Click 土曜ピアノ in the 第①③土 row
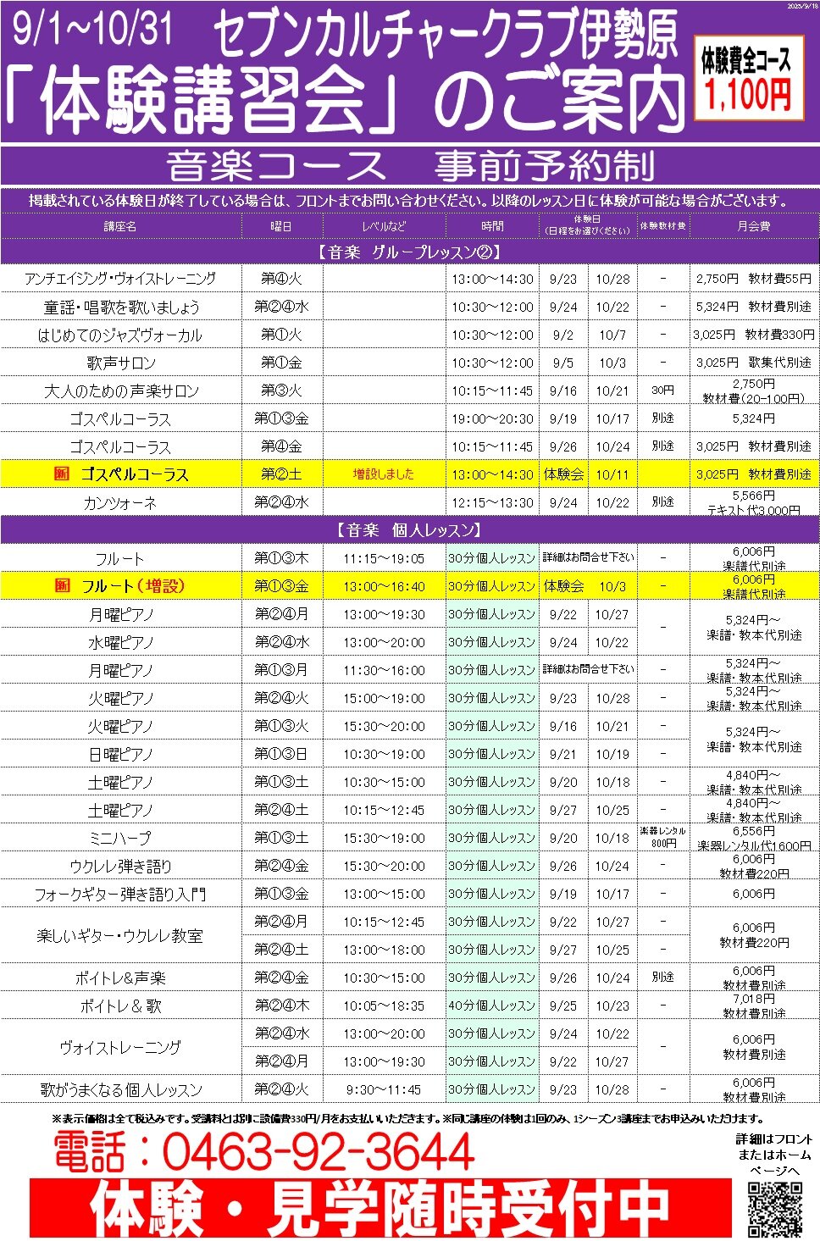The height and width of the screenshot is (1241, 820). pyautogui.click(x=120, y=782)
